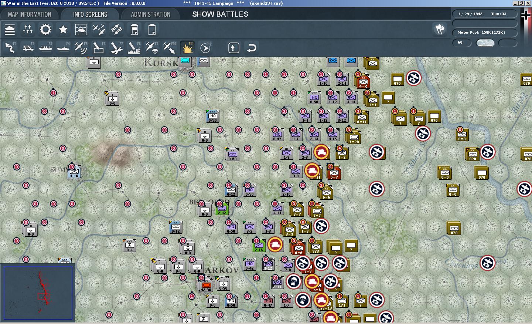Select the 1-8 regiment counter
532x324 pixels.
point(287,153)
